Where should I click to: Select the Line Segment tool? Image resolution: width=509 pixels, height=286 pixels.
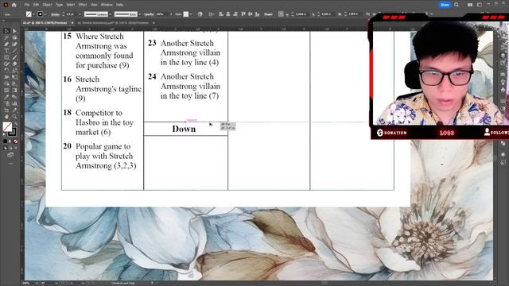coord(14,51)
